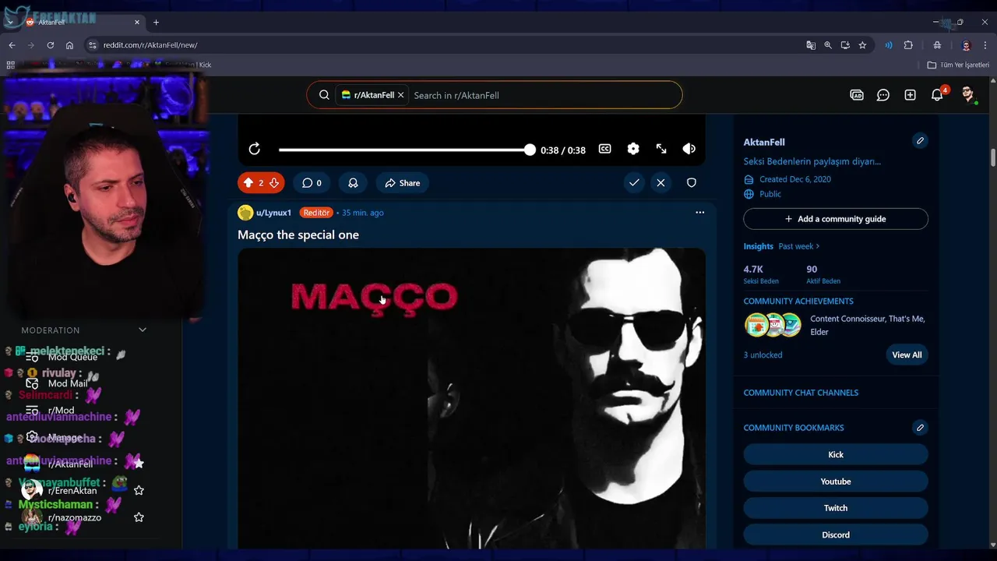The height and width of the screenshot is (561, 997).
Task: Click the page vertical scrollbar thumb
Action: 993,157
